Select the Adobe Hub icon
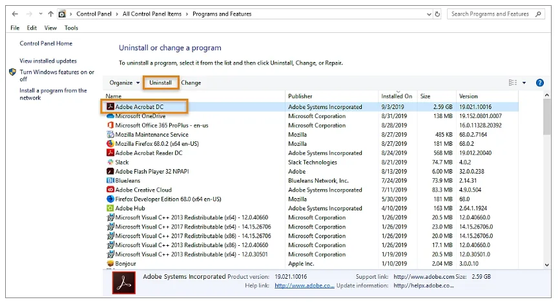This screenshot has width=560, height=302. [110, 208]
